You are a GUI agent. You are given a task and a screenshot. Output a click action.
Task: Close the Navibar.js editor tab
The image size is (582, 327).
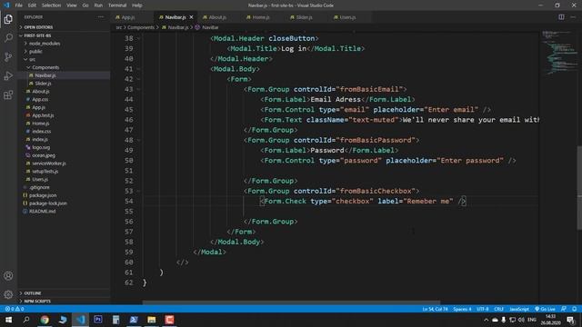click(x=191, y=17)
